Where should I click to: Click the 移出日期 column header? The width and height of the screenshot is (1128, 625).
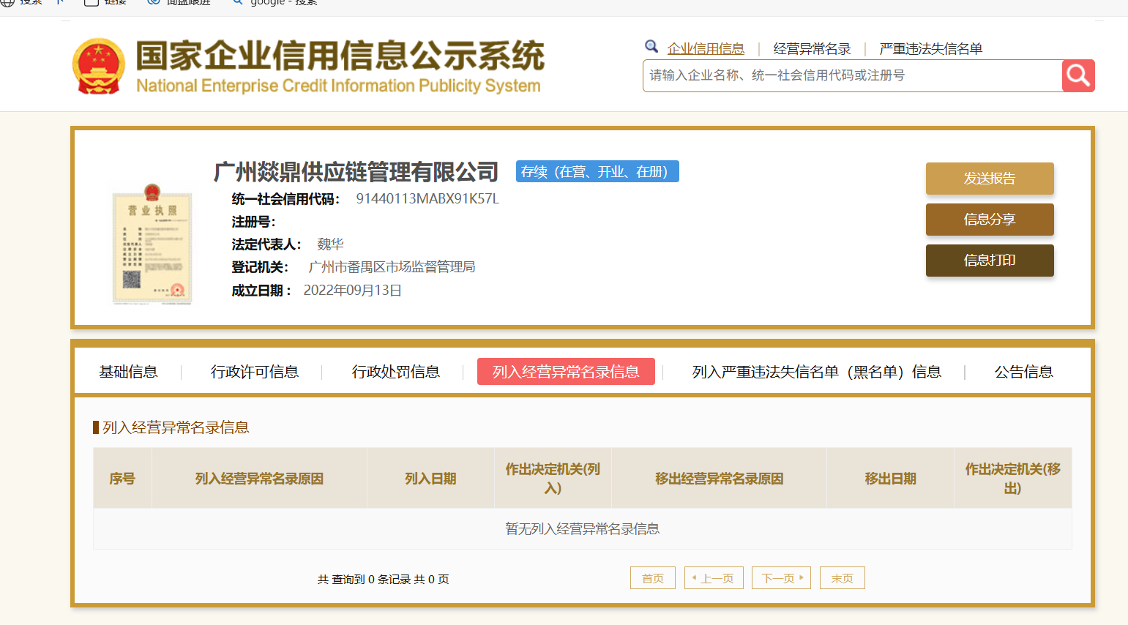[890, 479]
